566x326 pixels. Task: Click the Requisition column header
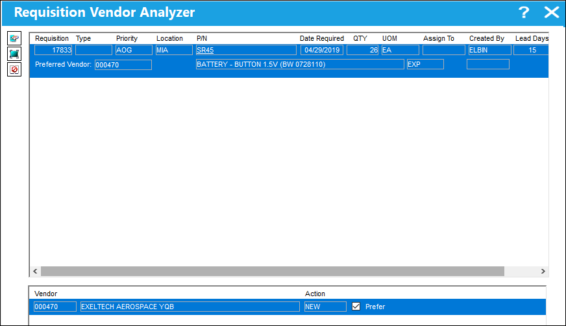coord(52,39)
